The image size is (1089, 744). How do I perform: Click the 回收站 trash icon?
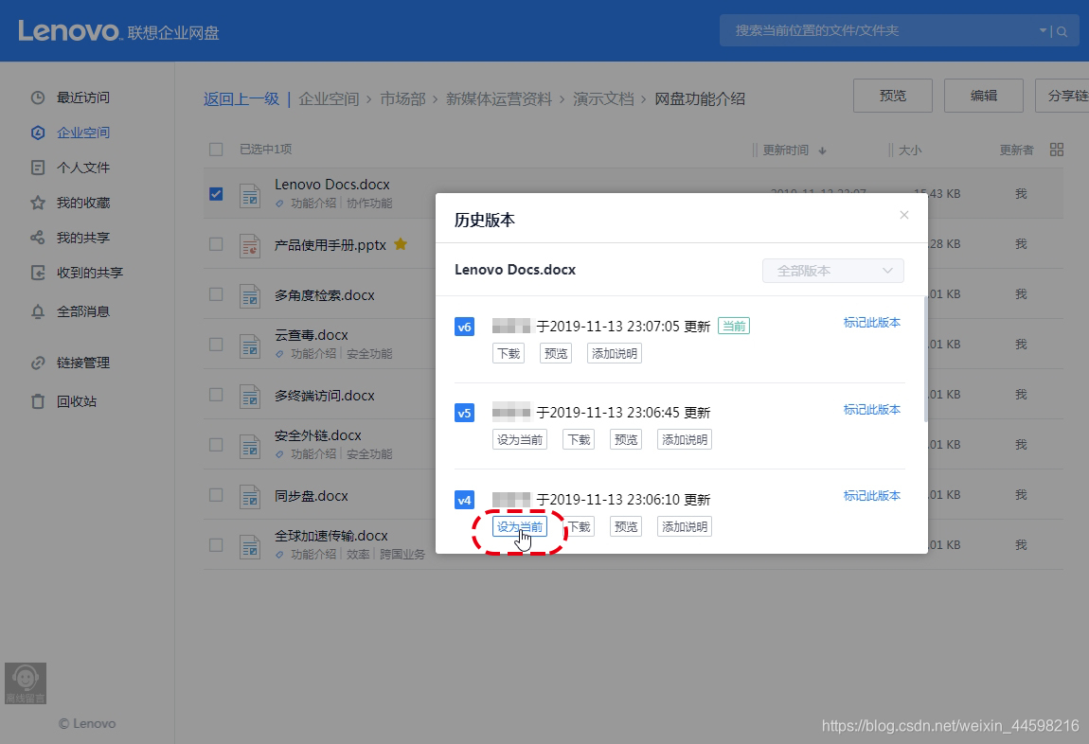[x=38, y=401]
